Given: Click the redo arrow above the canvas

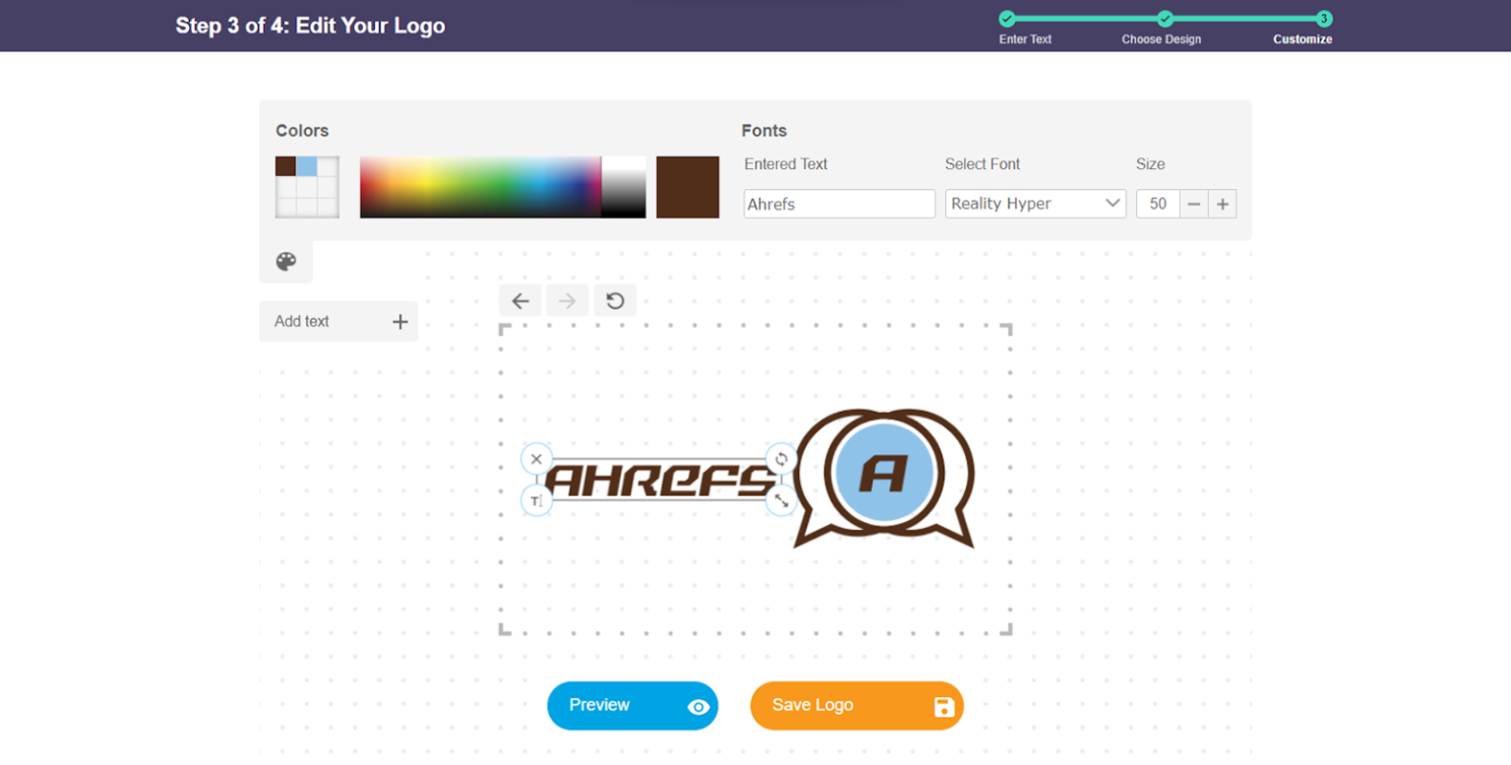Looking at the screenshot, I should (567, 300).
